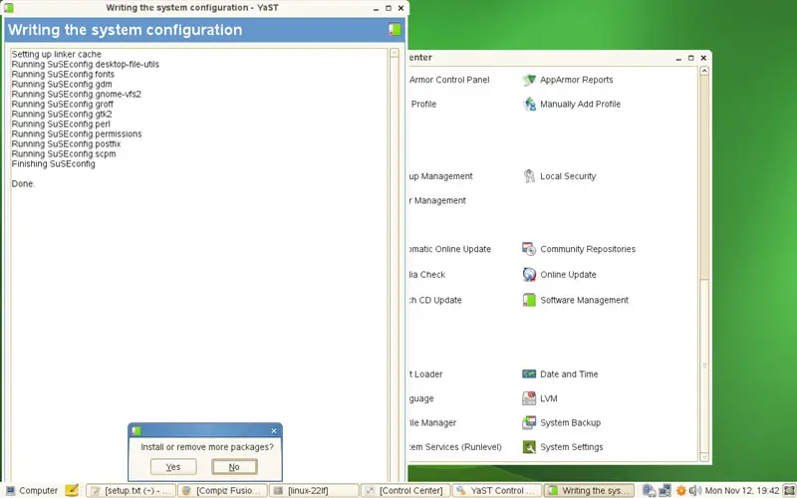
Task: Click the volume speaker tray icon
Action: point(694,490)
